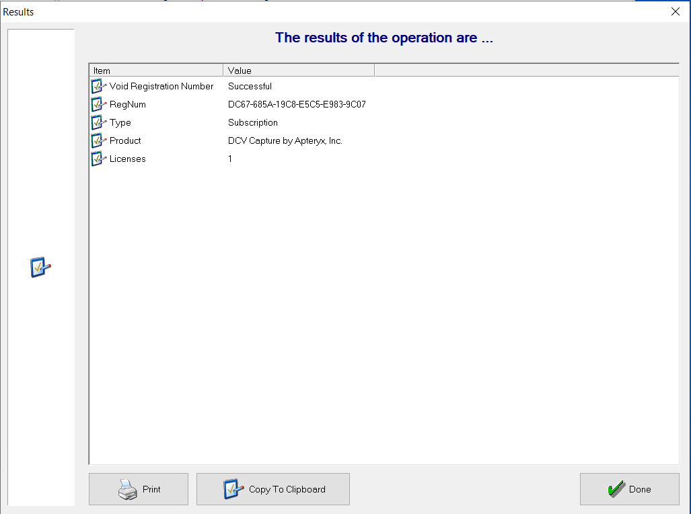Image resolution: width=691 pixels, height=514 pixels.
Task: Select the Void Registration Number row icon
Action: [x=98, y=86]
